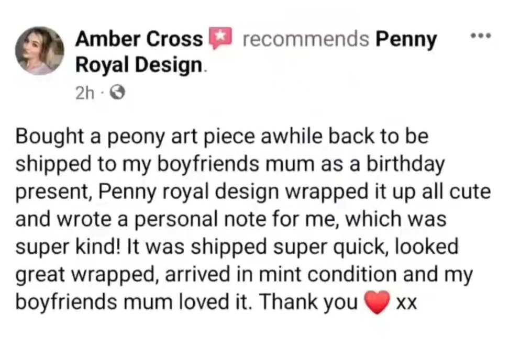Viewport: 520px width, 360px height.
Task: Click the globe public audience icon
Action: click(104, 94)
